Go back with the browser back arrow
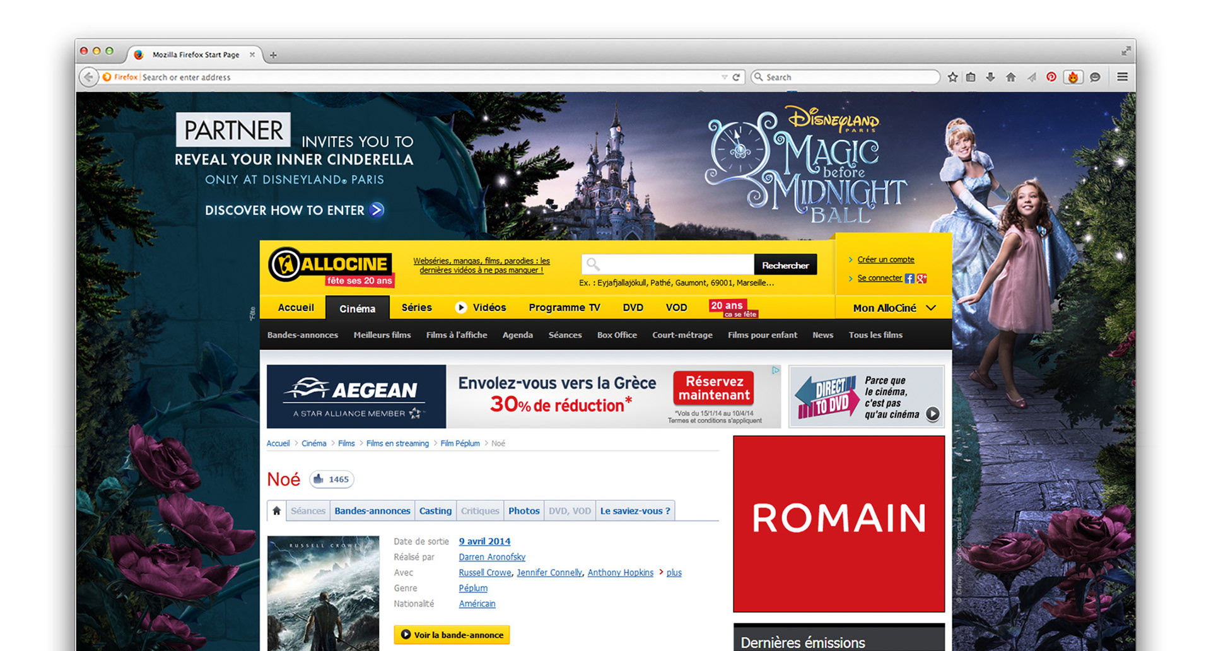Viewport: 1211px width, 651px height. [x=89, y=77]
